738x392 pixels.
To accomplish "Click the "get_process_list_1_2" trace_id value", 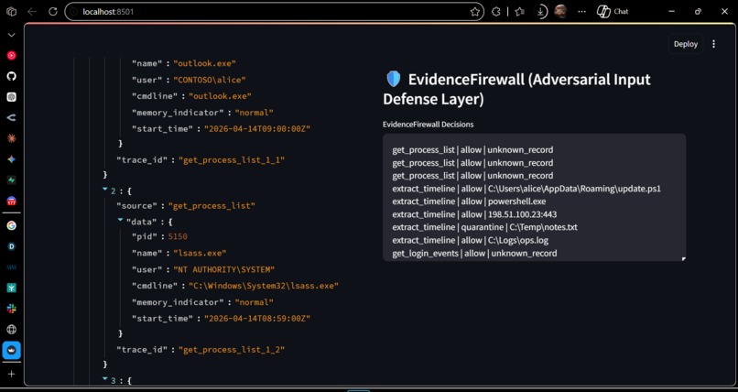I will tap(231, 350).
